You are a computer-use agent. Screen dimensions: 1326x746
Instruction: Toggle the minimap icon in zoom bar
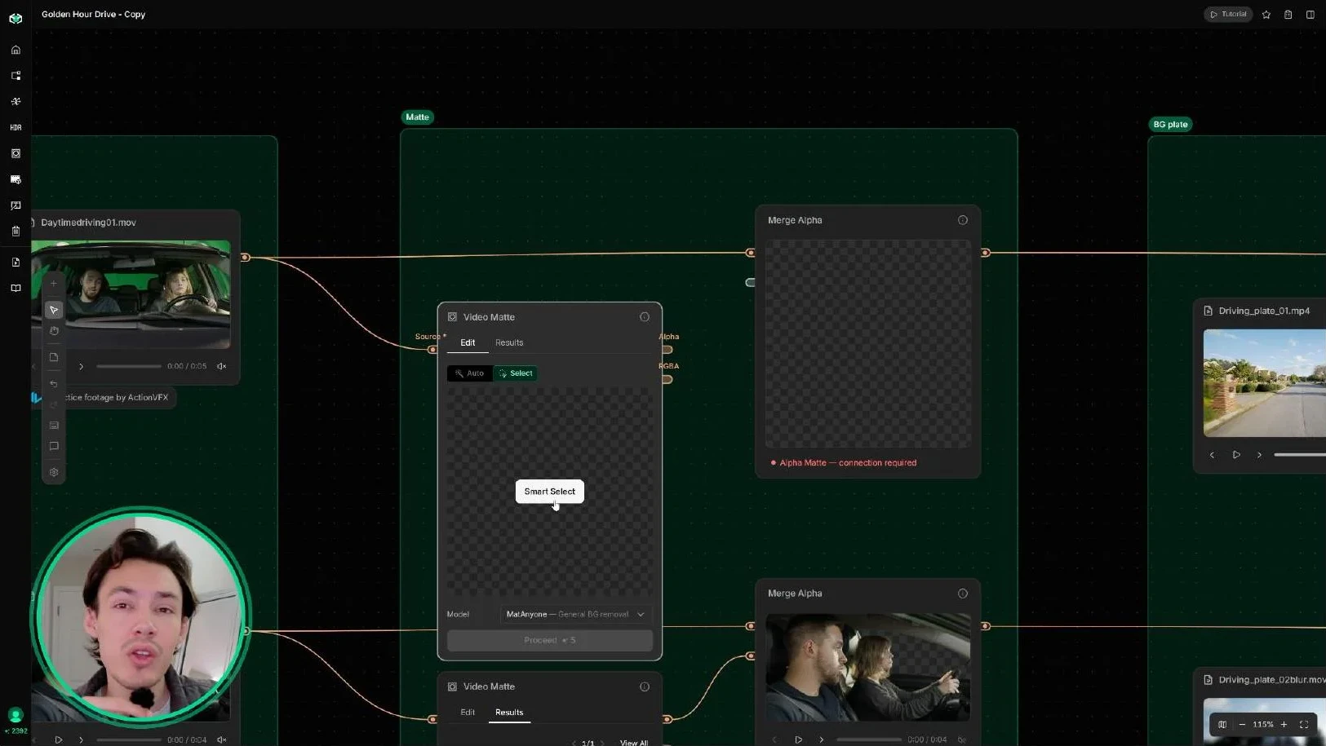click(1222, 724)
